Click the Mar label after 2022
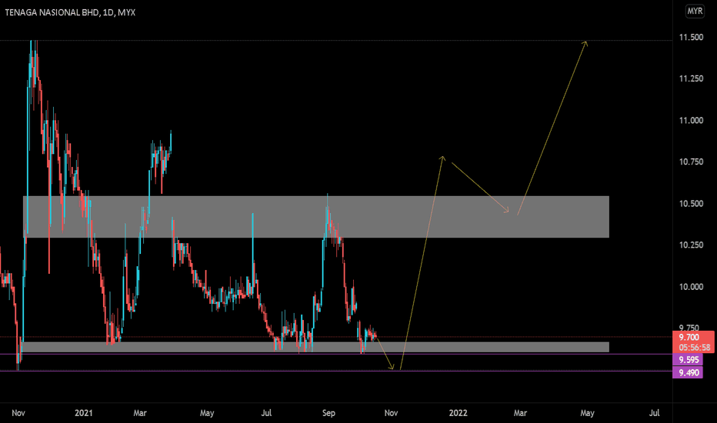Image resolution: width=717 pixels, height=423 pixels. point(520,413)
